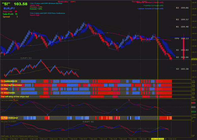Select the 103.58 current price readout
The width and height of the screenshot is (197, 140).
tap(20, 4)
